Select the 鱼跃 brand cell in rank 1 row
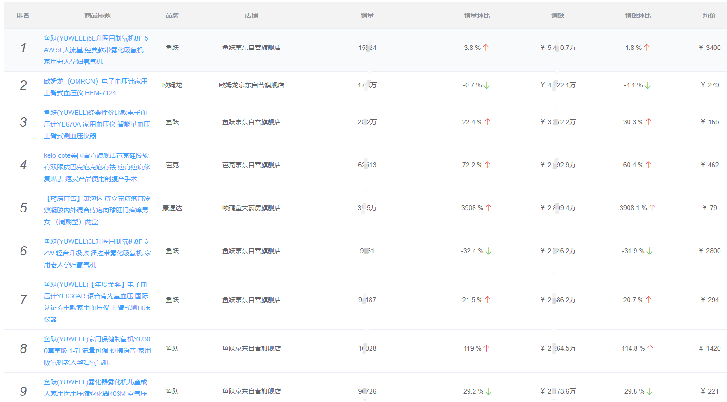The height and width of the screenshot is (402, 727). coord(172,48)
